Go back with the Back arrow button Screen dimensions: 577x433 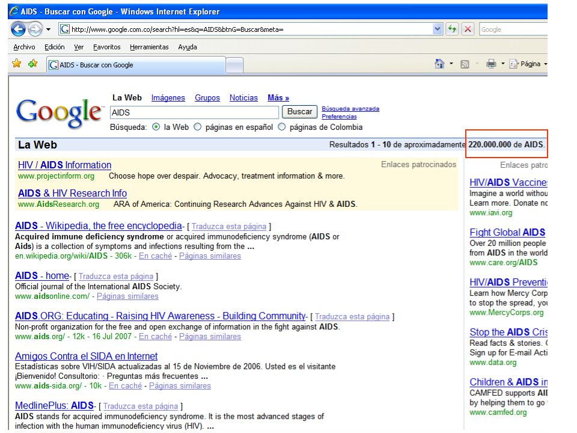18,29
